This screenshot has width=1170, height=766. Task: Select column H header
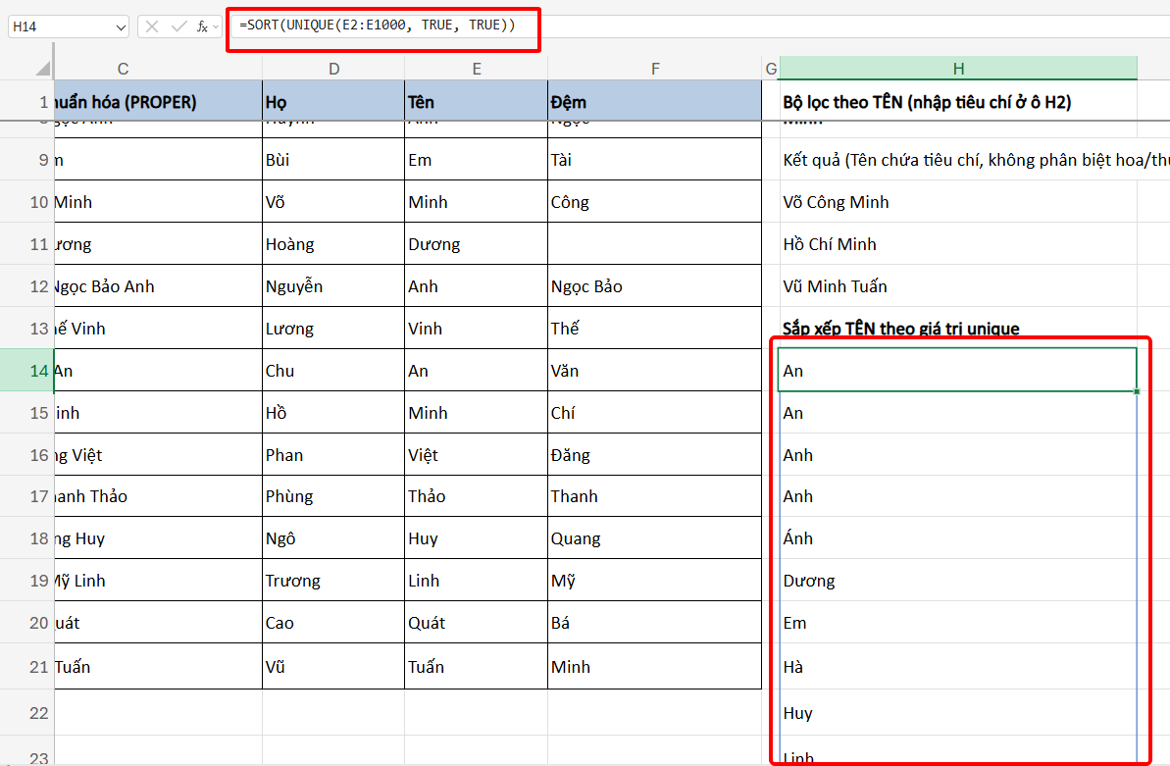click(958, 68)
